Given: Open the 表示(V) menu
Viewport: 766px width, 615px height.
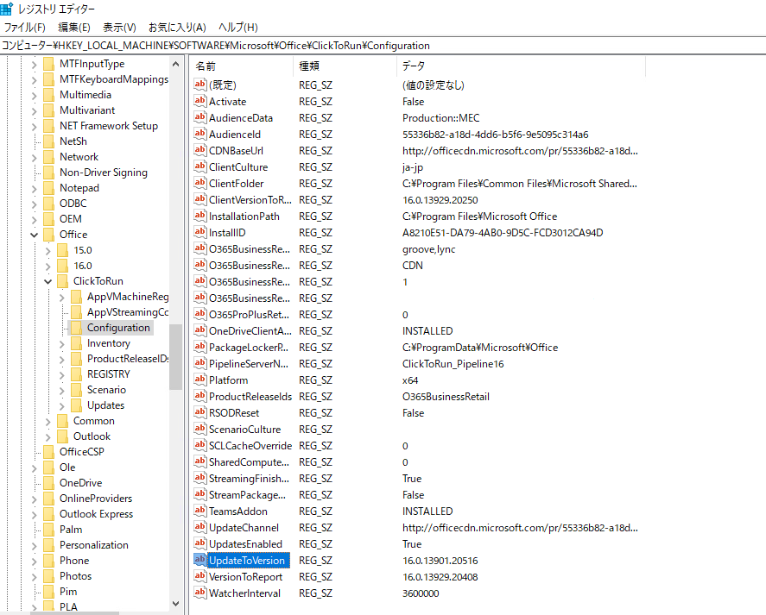Looking at the screenshot, I should tap(119, 28).
